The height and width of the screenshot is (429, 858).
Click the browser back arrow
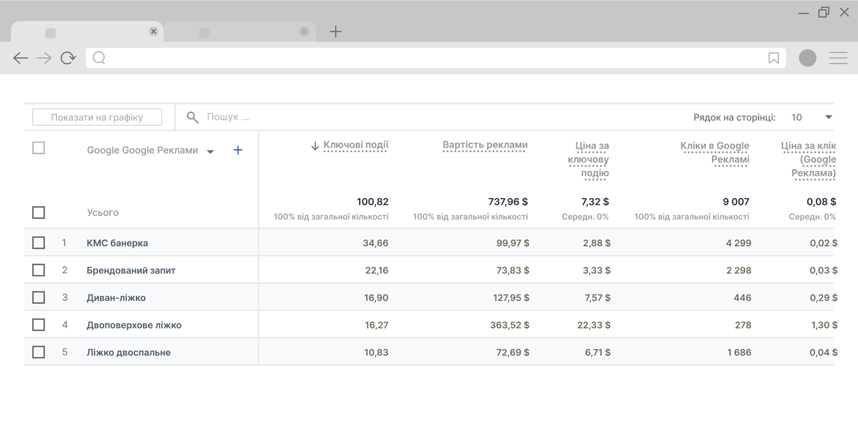pos(20,58)
